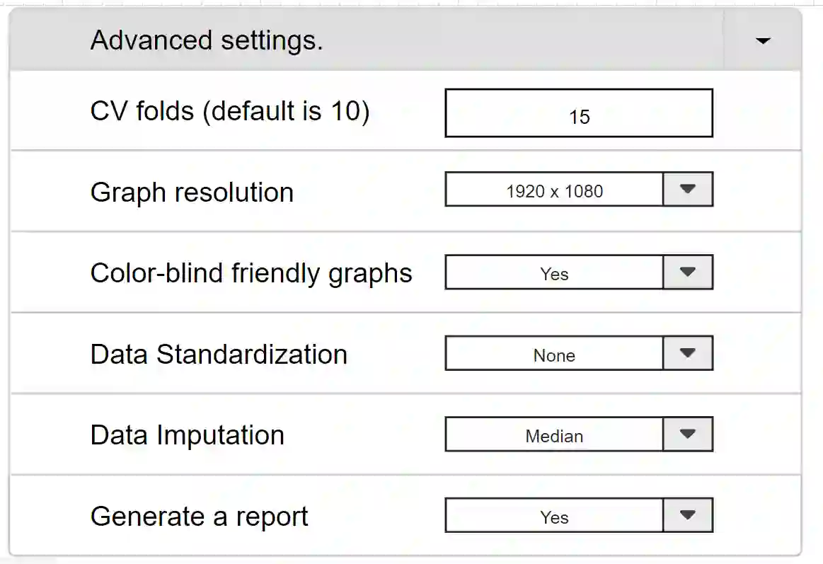Click the Graph resolution label

tap(192, 192)
